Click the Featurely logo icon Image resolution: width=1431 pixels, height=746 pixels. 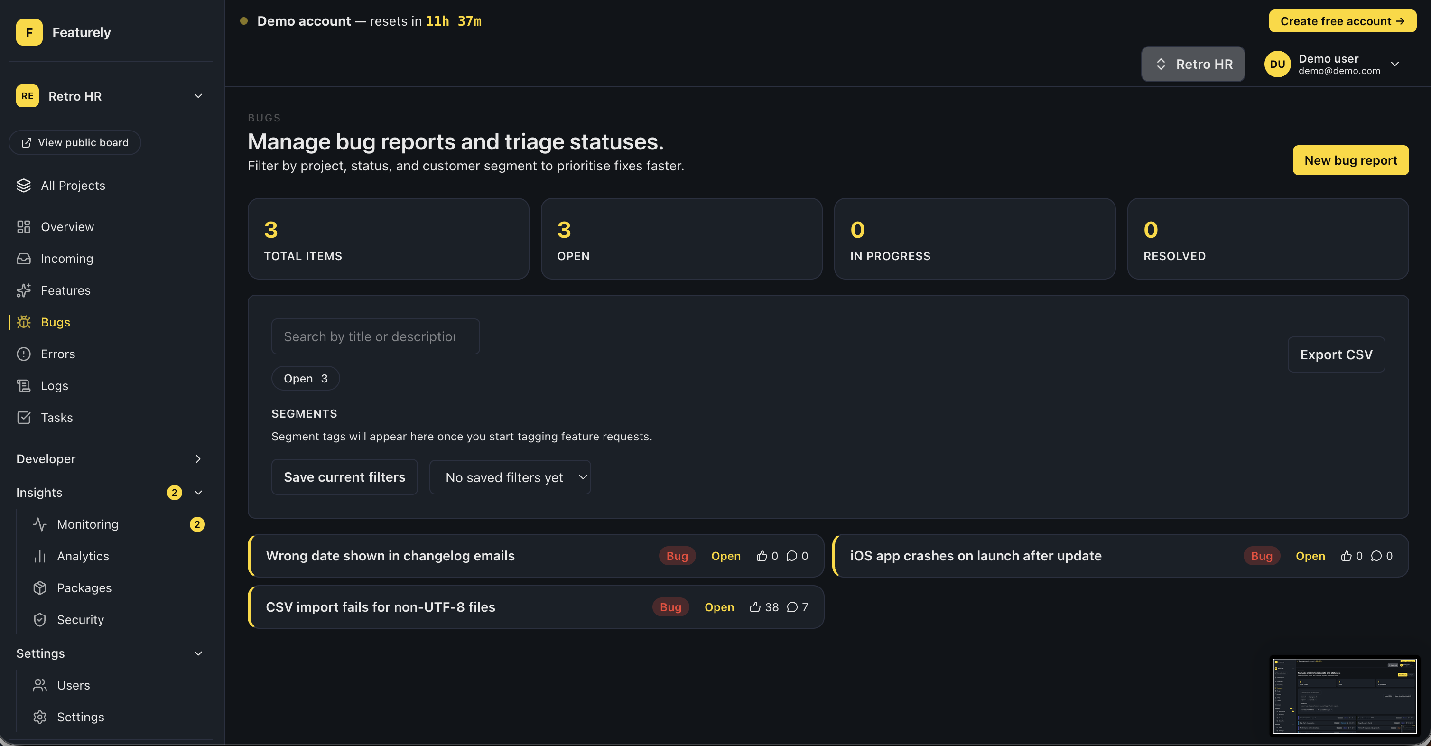(29, 32)
